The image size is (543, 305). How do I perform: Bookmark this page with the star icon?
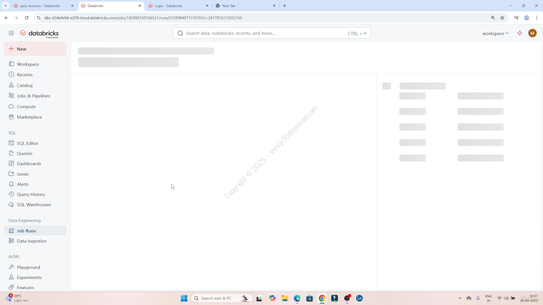502,18
